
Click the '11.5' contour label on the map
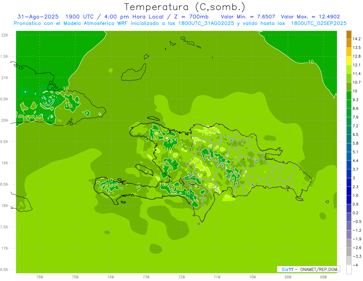pos(206,134)
